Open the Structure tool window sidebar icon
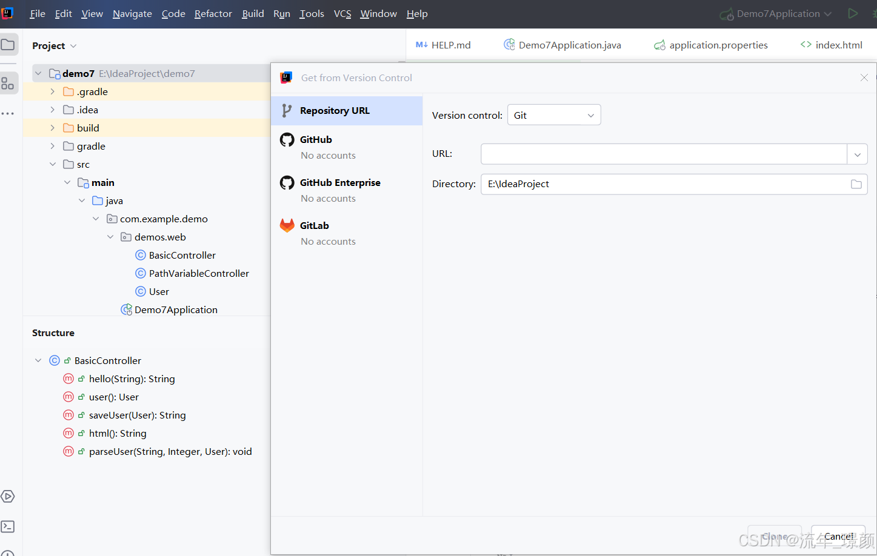Viewport: 877px width, 556px height. pyautogui.click(x=8, y=83)
